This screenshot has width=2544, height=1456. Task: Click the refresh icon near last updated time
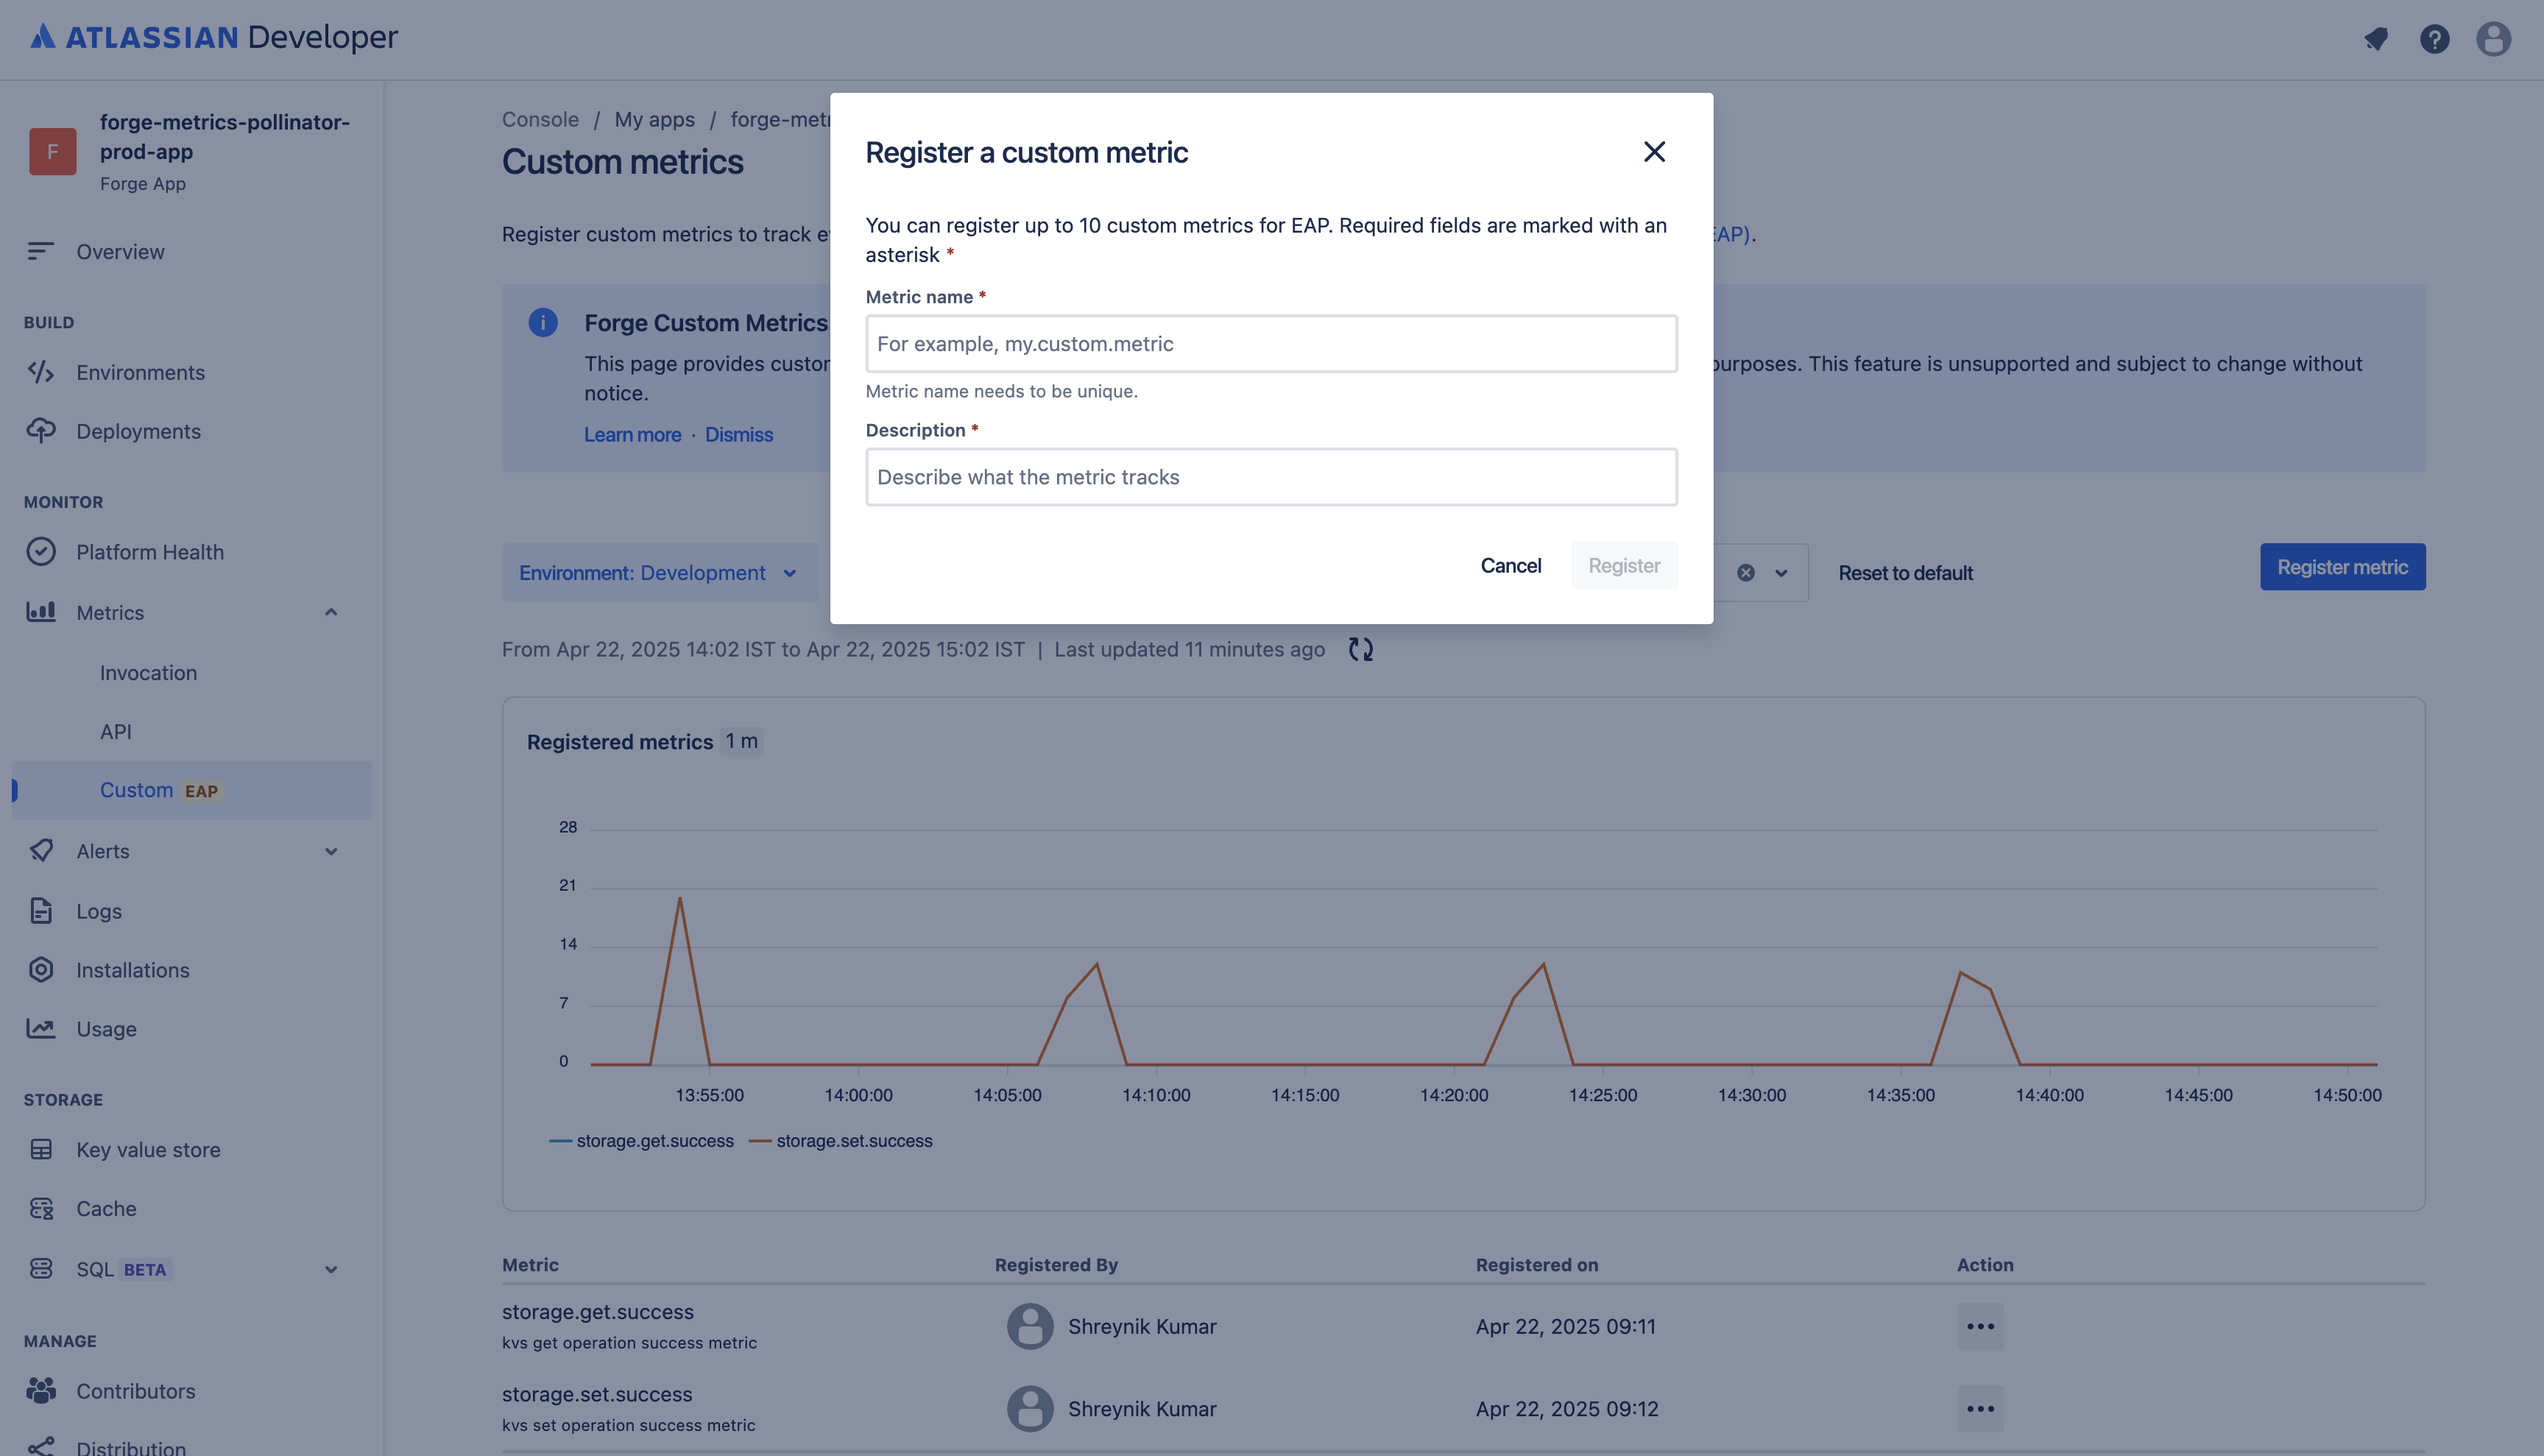(x=1361, y=649)
